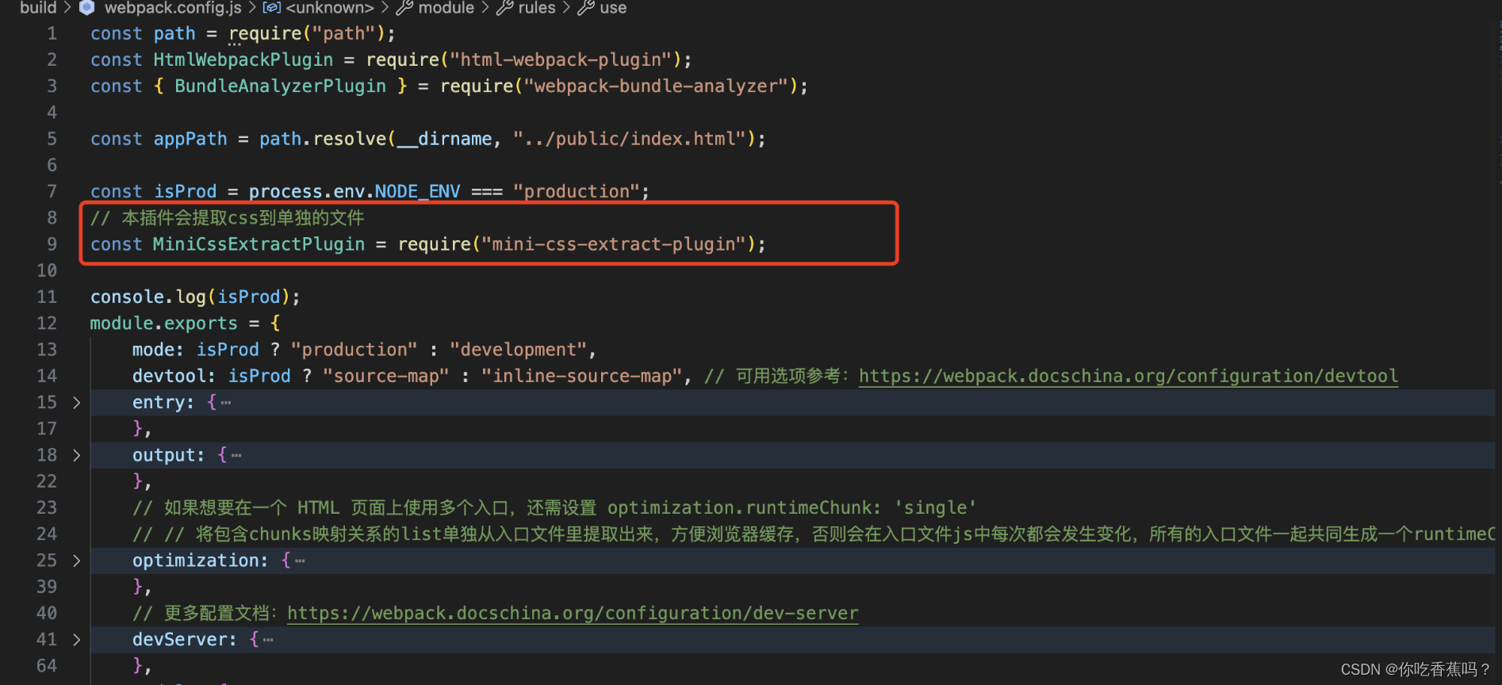Click module.exports on line 12
1502x685 pixels.
coord(163,323)
